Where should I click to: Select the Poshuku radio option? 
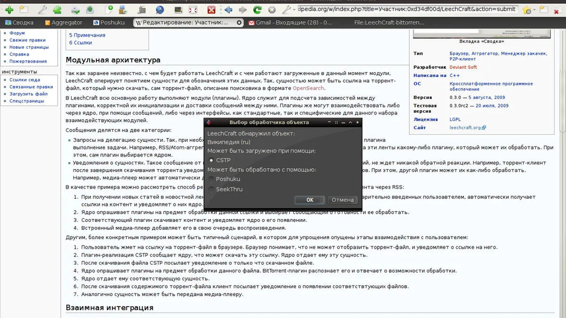[211, 179]
